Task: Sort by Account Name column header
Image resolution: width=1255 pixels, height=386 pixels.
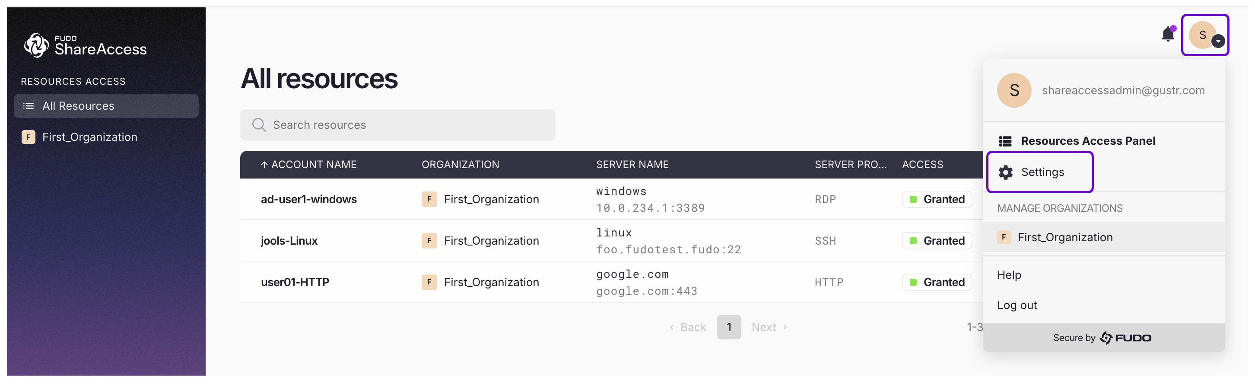Action: 313,165
